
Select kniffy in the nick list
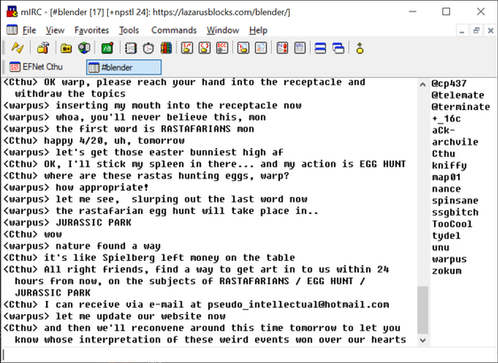449,165
